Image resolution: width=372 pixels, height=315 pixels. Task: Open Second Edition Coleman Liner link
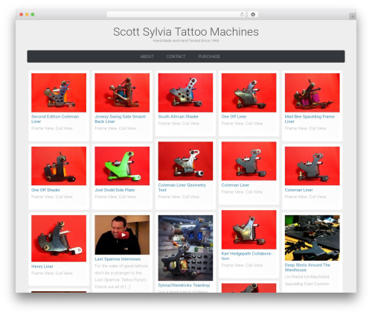pos(55,119)
